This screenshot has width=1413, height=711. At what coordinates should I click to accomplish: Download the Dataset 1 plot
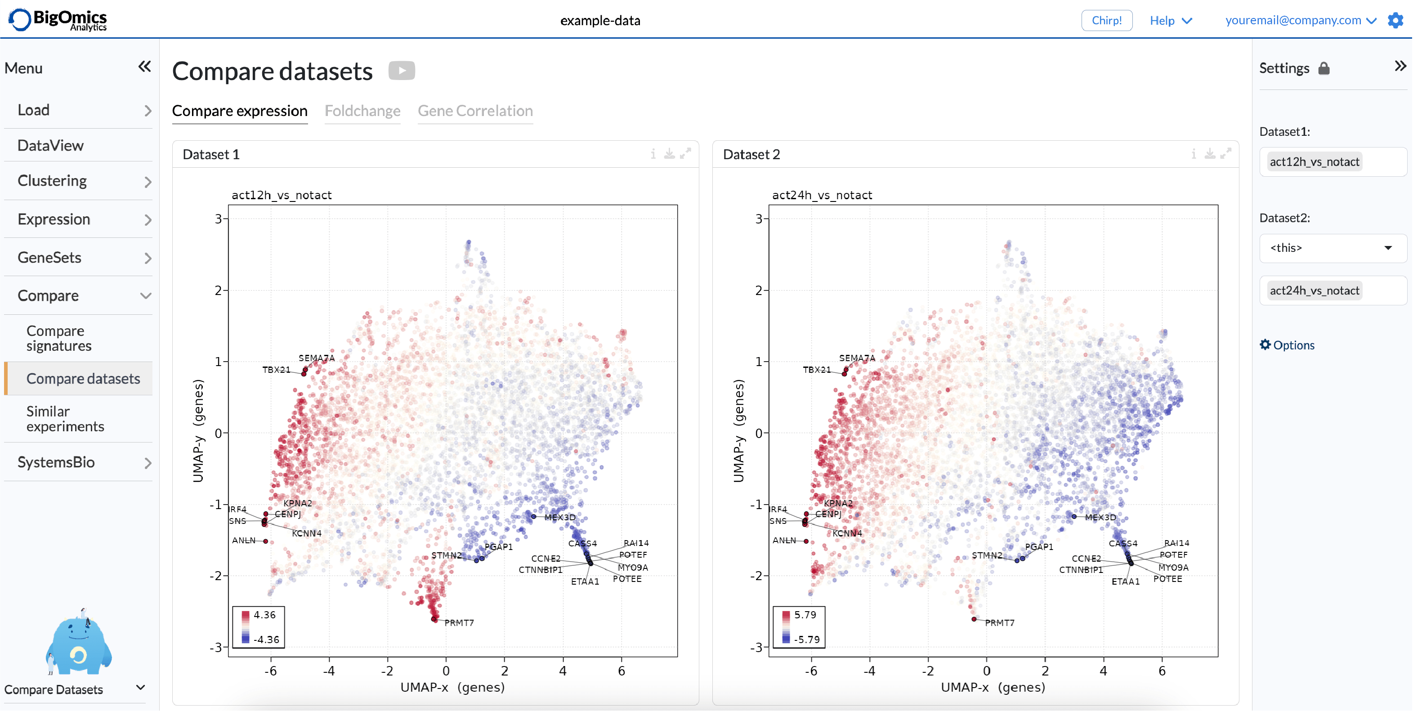coord(669,154)
